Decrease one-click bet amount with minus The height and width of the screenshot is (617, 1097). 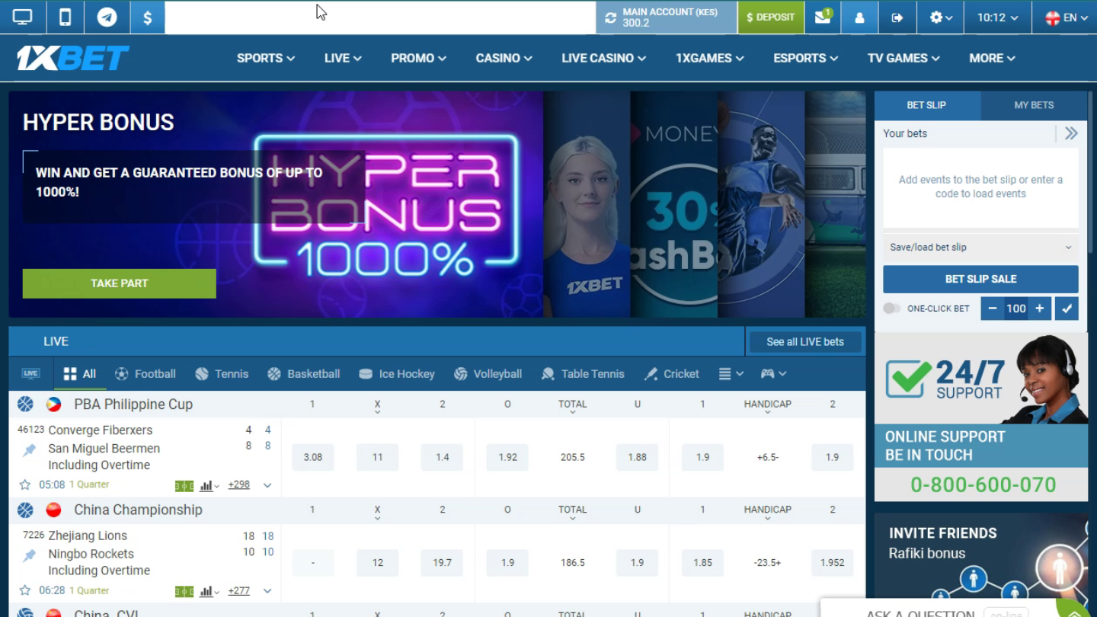(x=992, y=308)
